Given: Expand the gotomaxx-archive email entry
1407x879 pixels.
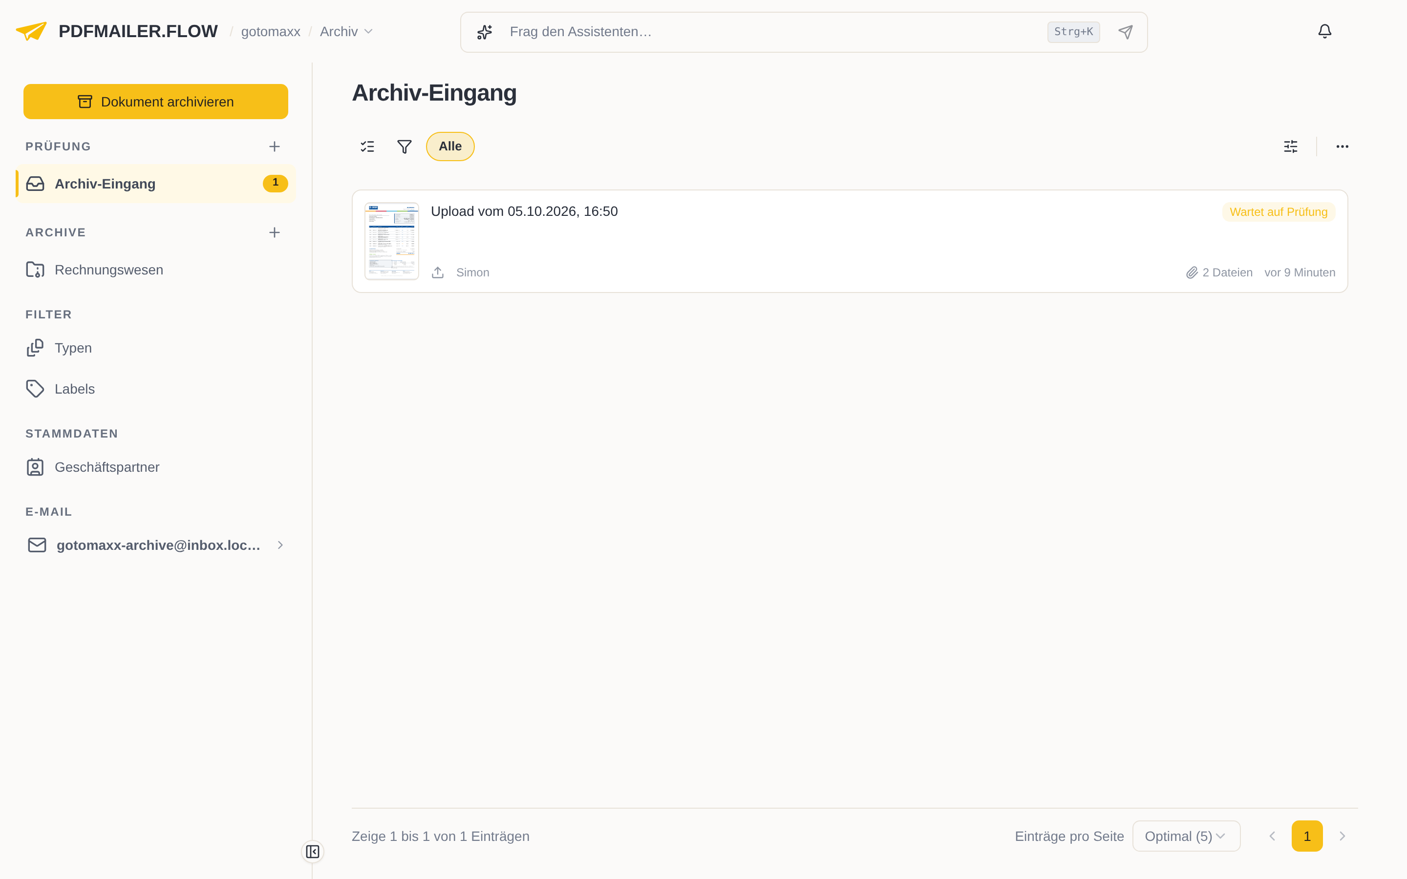Looking at the screenshot, I should point(156,545).
